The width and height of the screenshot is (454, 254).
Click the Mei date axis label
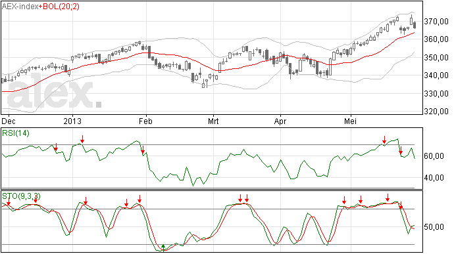(x=350, y=121)
